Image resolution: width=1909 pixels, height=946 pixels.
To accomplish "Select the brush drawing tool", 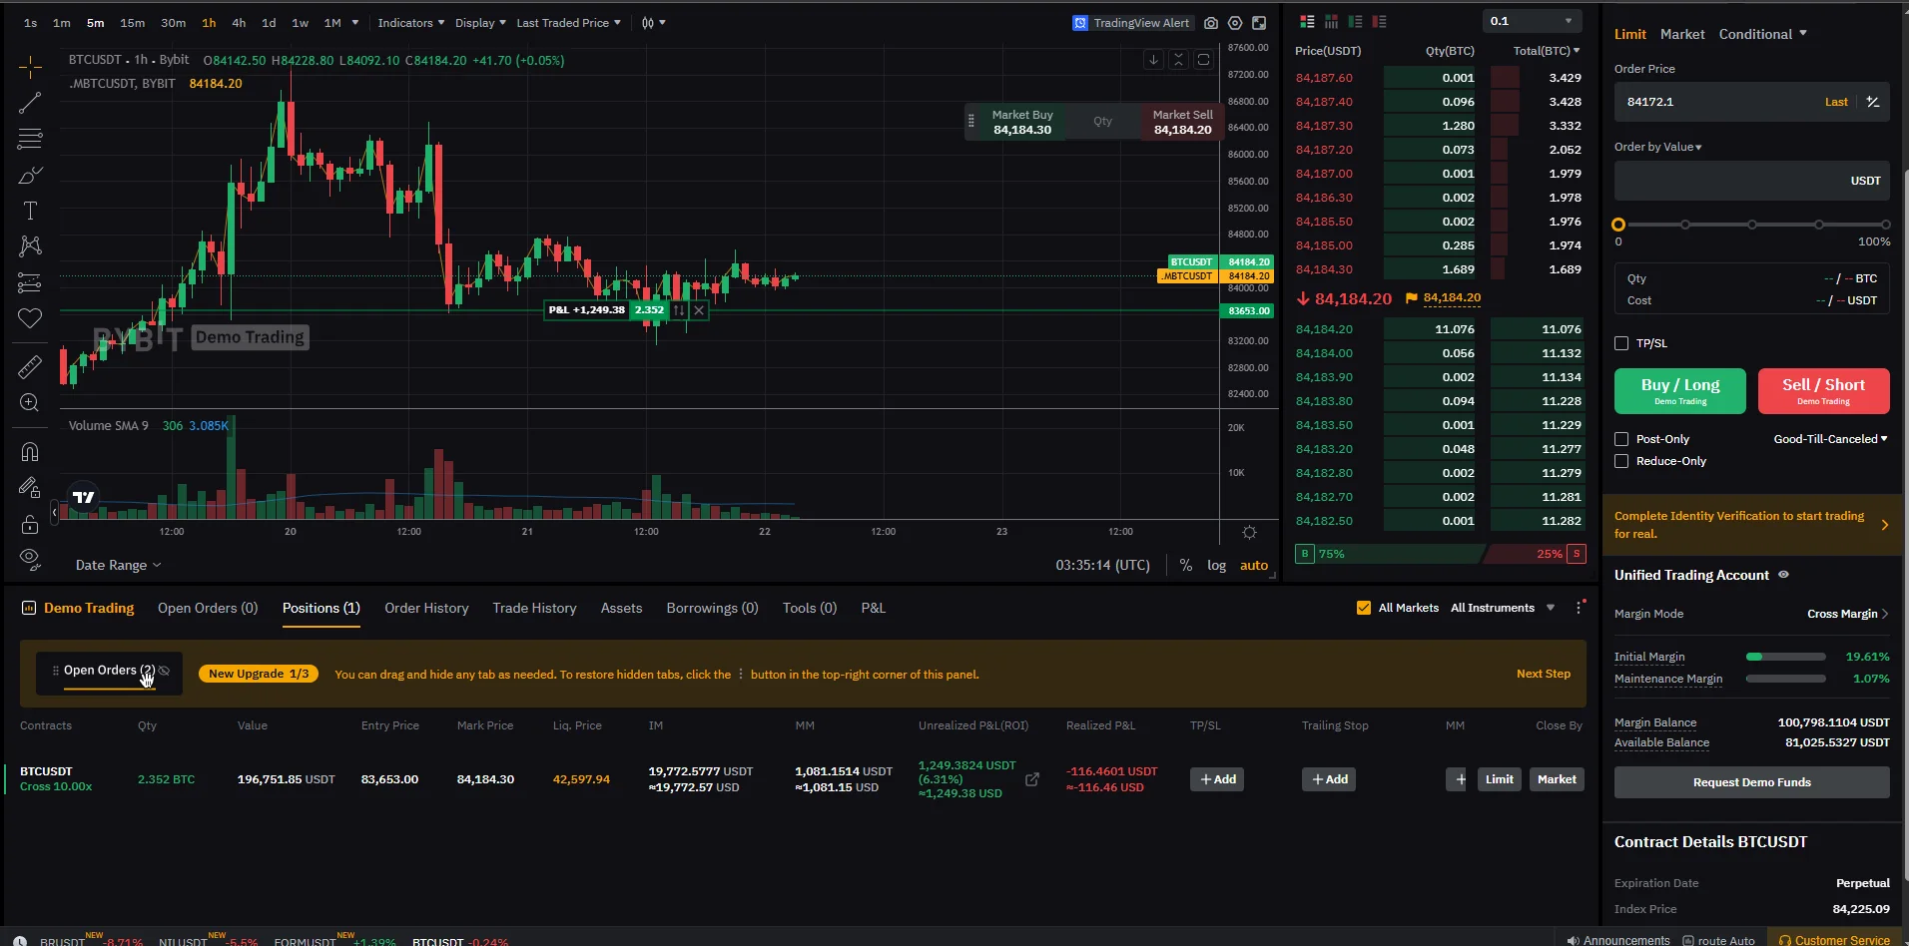I will tap(30, 175).
